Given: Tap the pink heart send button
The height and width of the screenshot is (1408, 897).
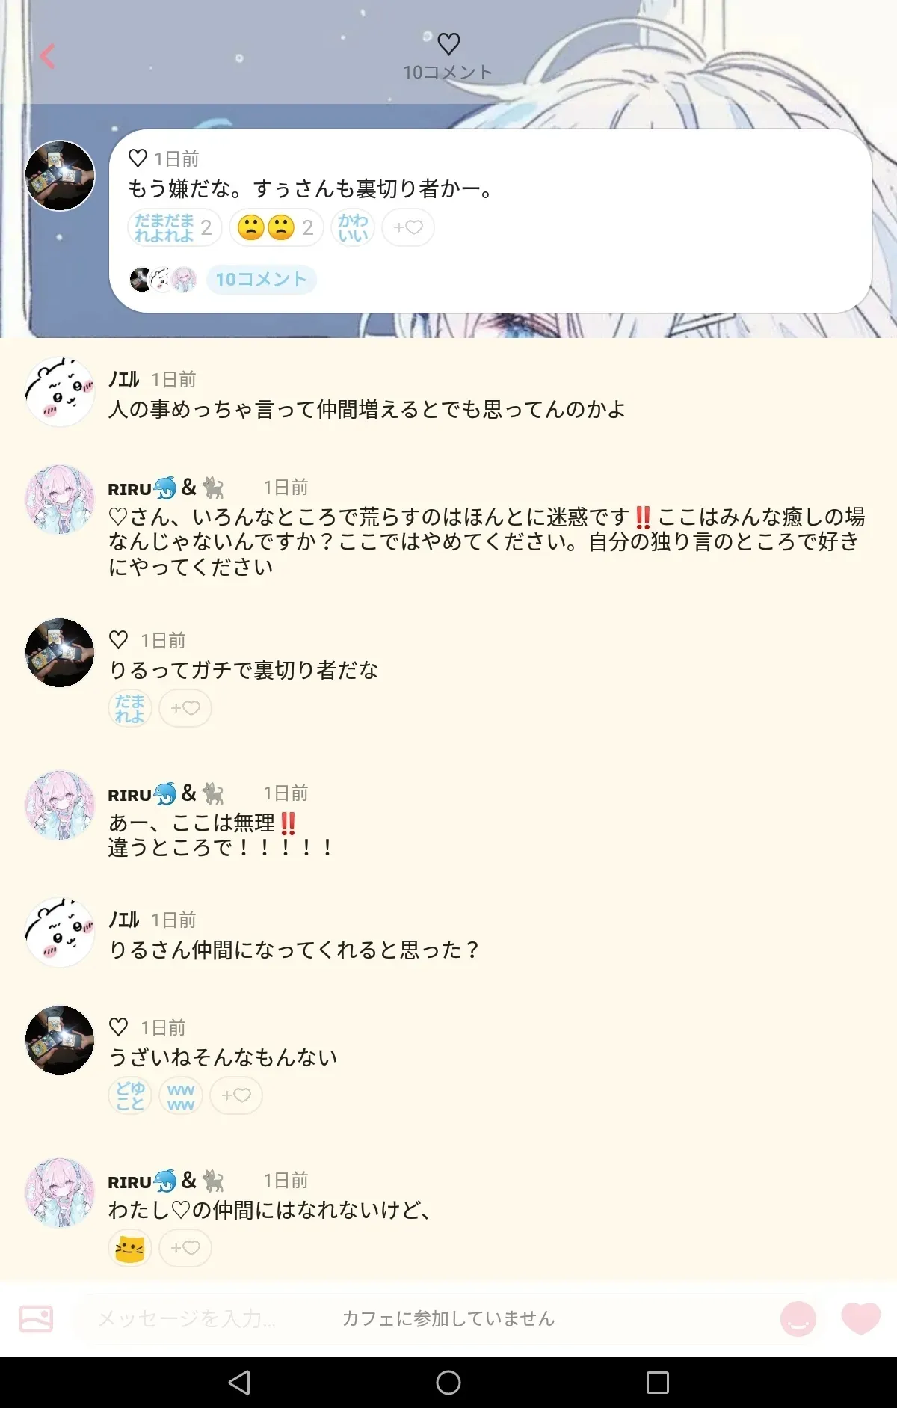Looking at the screenshot, I should [861, 1318].
